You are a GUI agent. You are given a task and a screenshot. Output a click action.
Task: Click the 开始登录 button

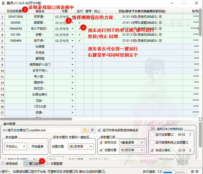[x=37, y=146]
